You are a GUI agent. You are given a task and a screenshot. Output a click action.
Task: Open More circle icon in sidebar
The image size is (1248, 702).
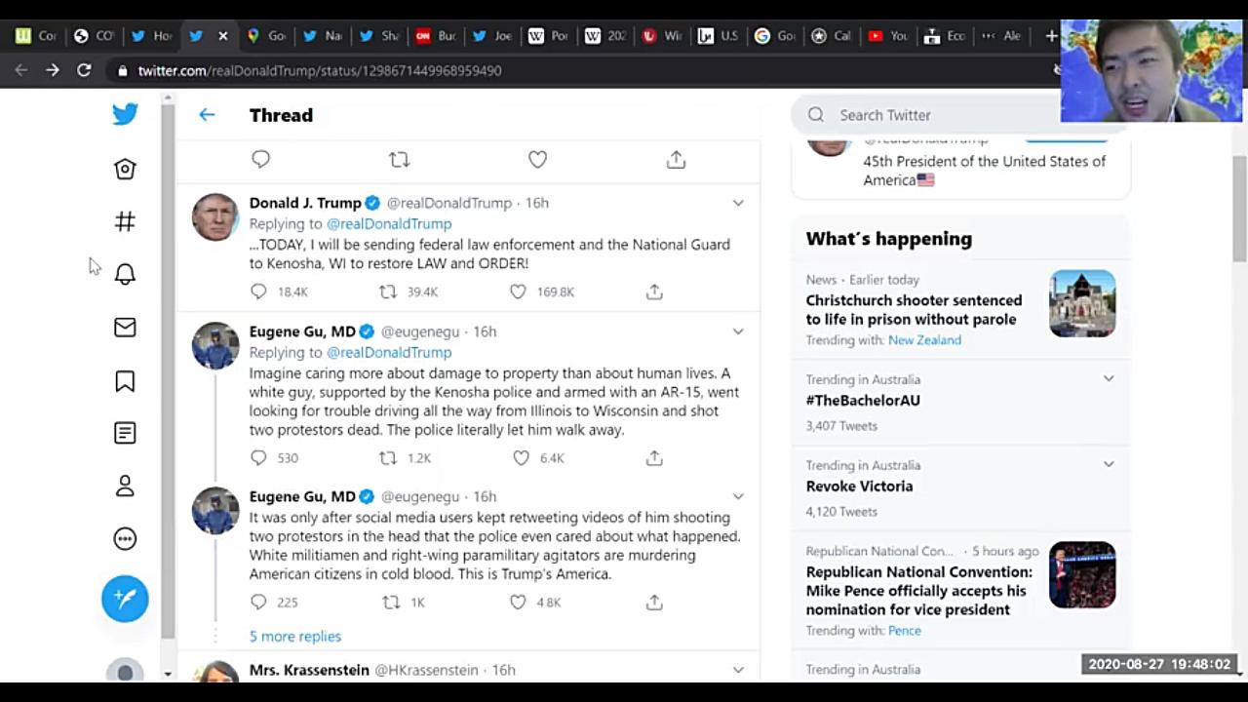pos(125,539)
